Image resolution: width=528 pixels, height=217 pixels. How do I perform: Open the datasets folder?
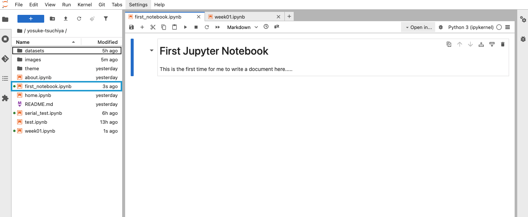pos(35,51)
